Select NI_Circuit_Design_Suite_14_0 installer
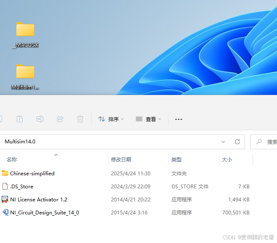The image size is (277, 243). pos(45,213)
